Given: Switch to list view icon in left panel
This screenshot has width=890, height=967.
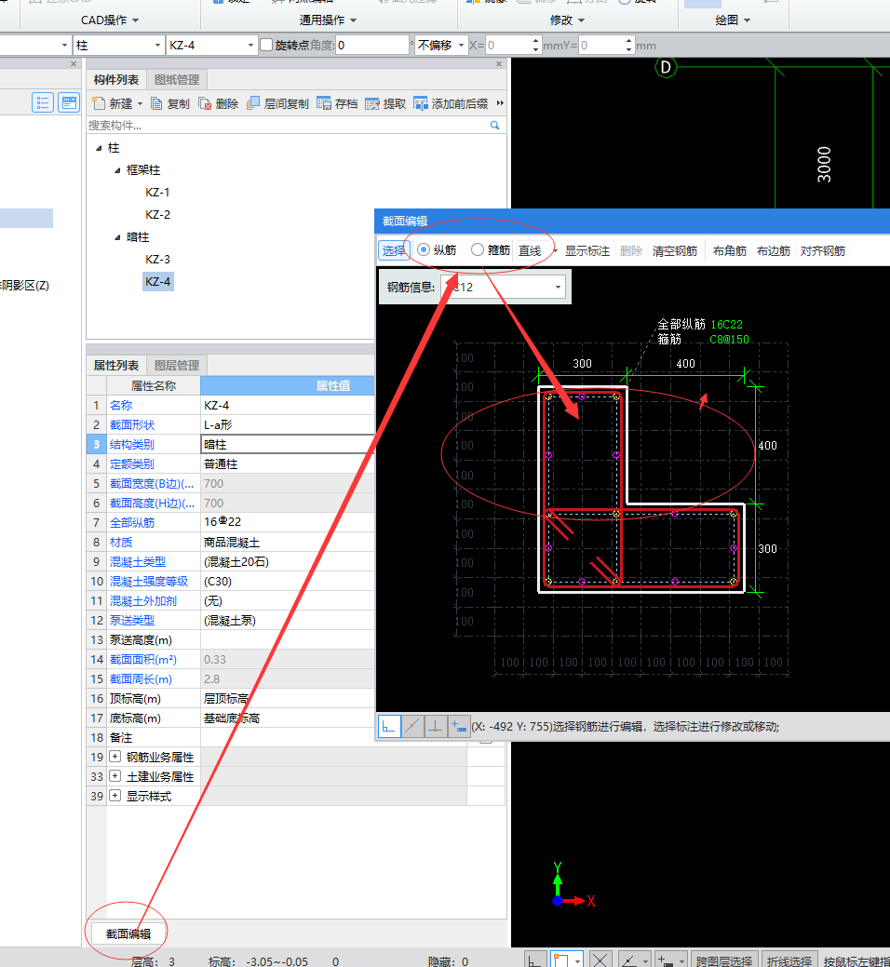Looking at the screenshot, I should 43,102.
